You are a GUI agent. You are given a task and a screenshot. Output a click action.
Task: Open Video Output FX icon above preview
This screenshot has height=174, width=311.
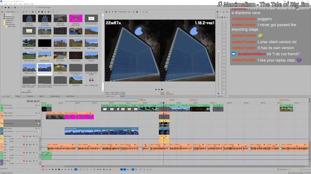112,12
